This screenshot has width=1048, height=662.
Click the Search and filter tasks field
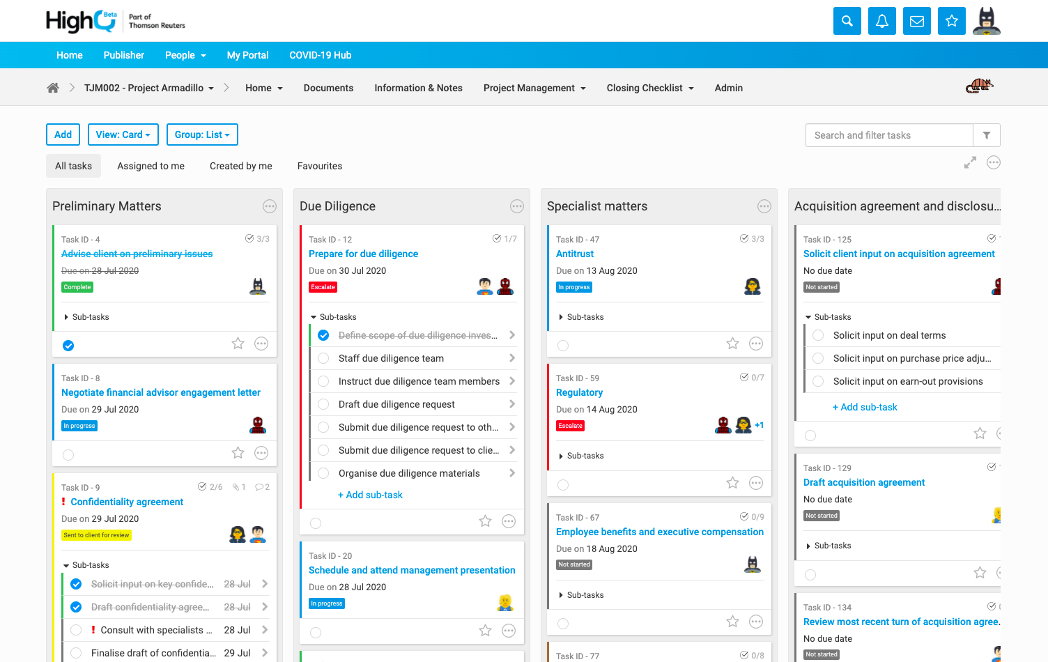889,135
